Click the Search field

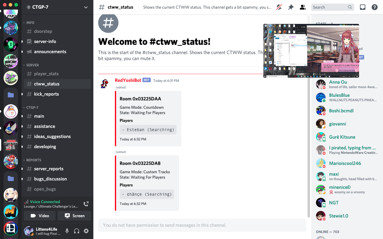coord(333,7)
